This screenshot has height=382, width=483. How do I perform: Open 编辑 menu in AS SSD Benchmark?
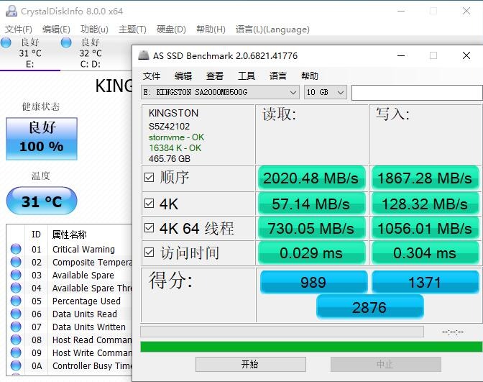click(x=183, y=76)
